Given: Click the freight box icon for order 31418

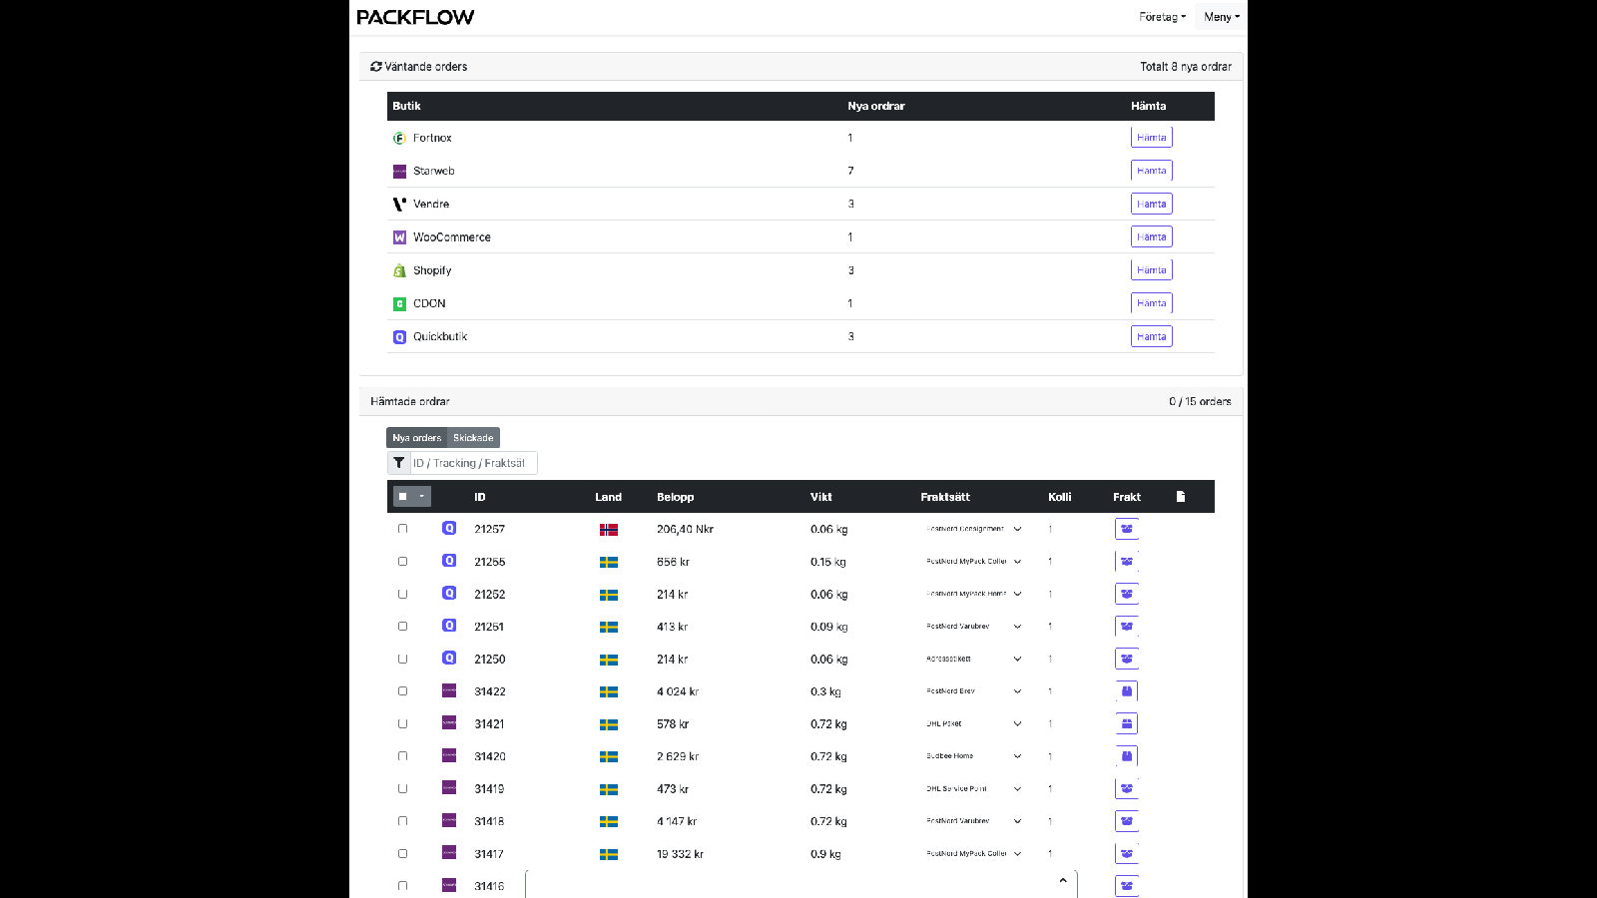Looking at the screenshot, I should (1127, 821).
